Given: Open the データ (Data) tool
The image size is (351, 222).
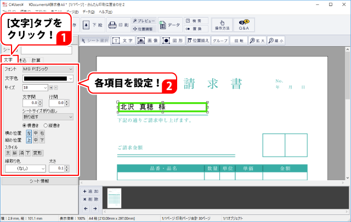Looking at the screenshot, I should pos(170,25).
